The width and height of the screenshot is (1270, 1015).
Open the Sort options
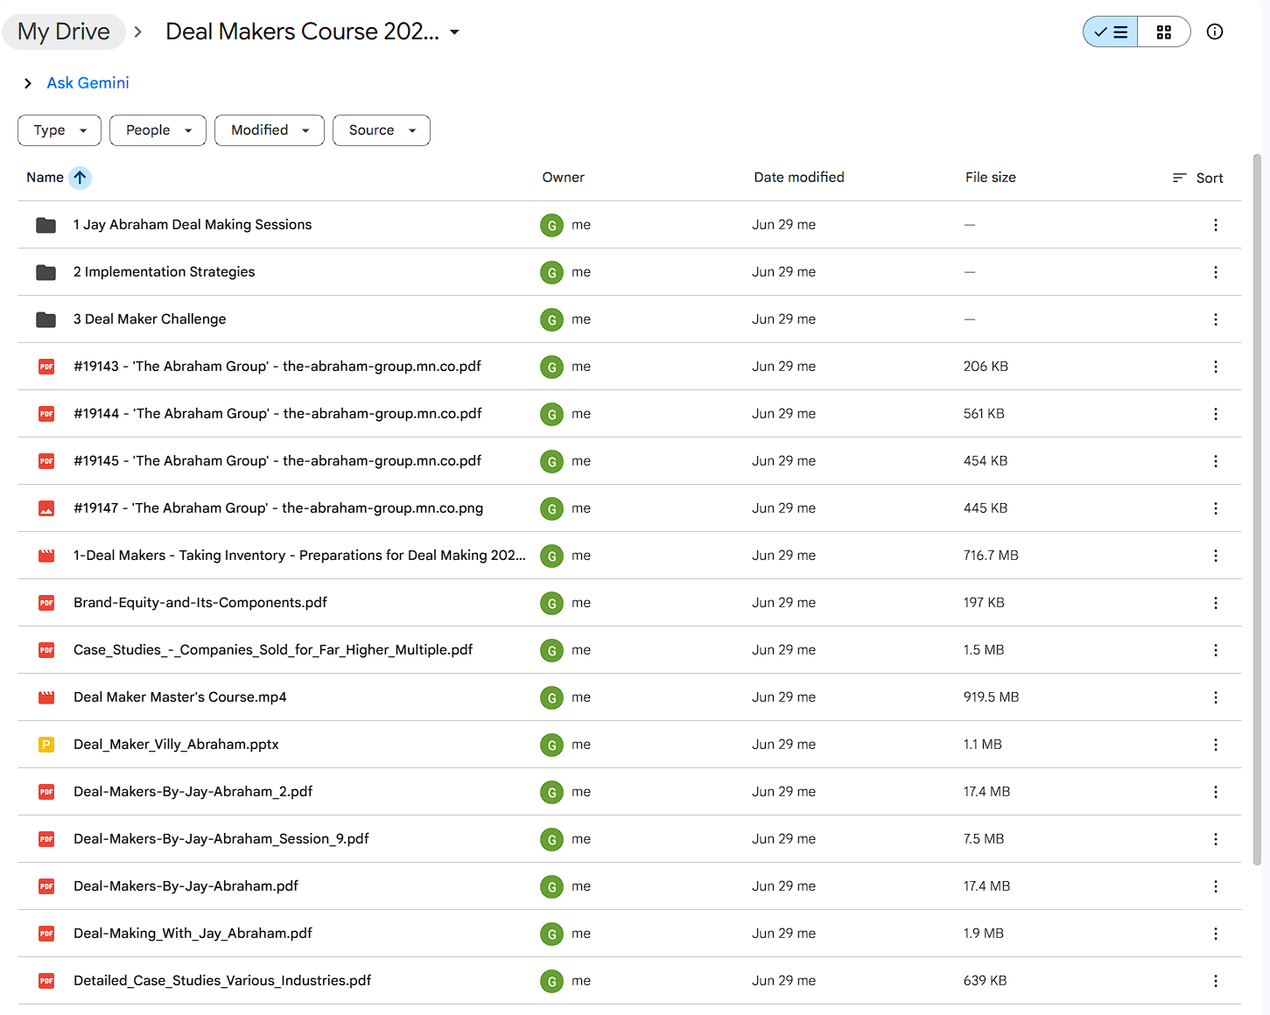(1198, 178)
